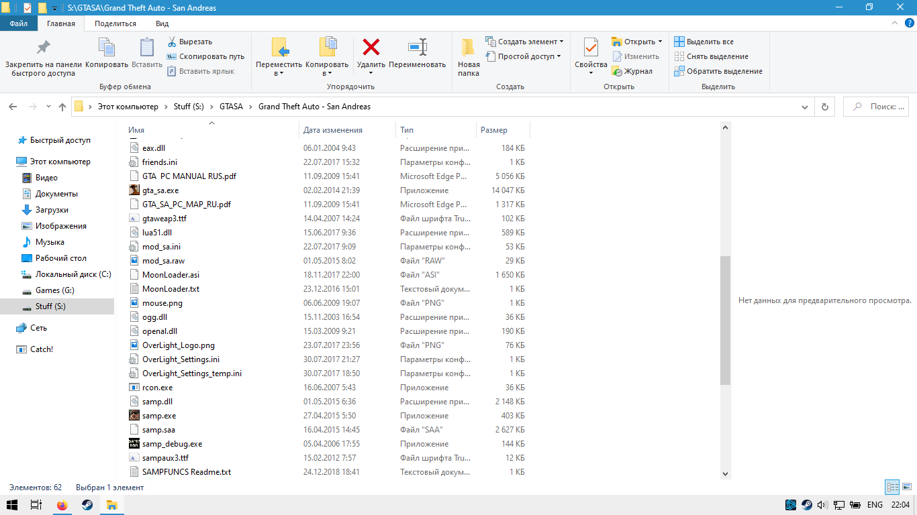917x515 pixels.
Task: Open the Quick Access Toolbar customize dropdown
Action: click(x=55, y=8)
